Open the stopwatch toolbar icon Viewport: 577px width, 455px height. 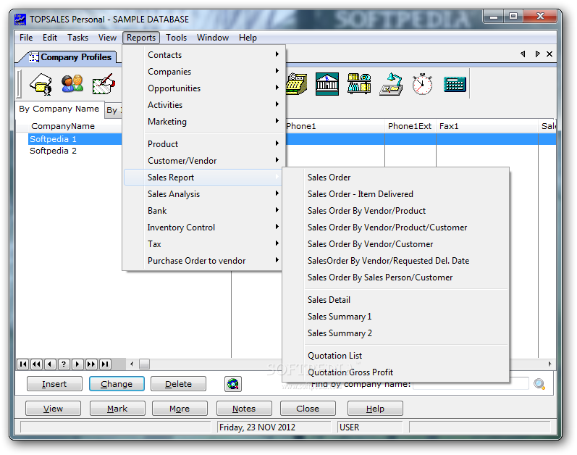click(x=422, y=84)
